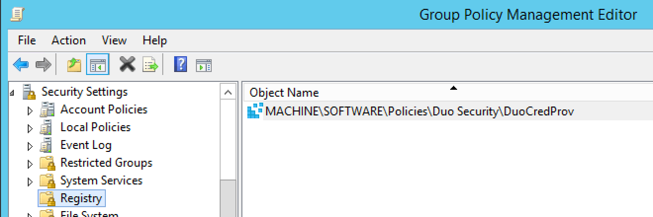Select Account Policies tree item

pyautogui.click(x=104, y=109)
